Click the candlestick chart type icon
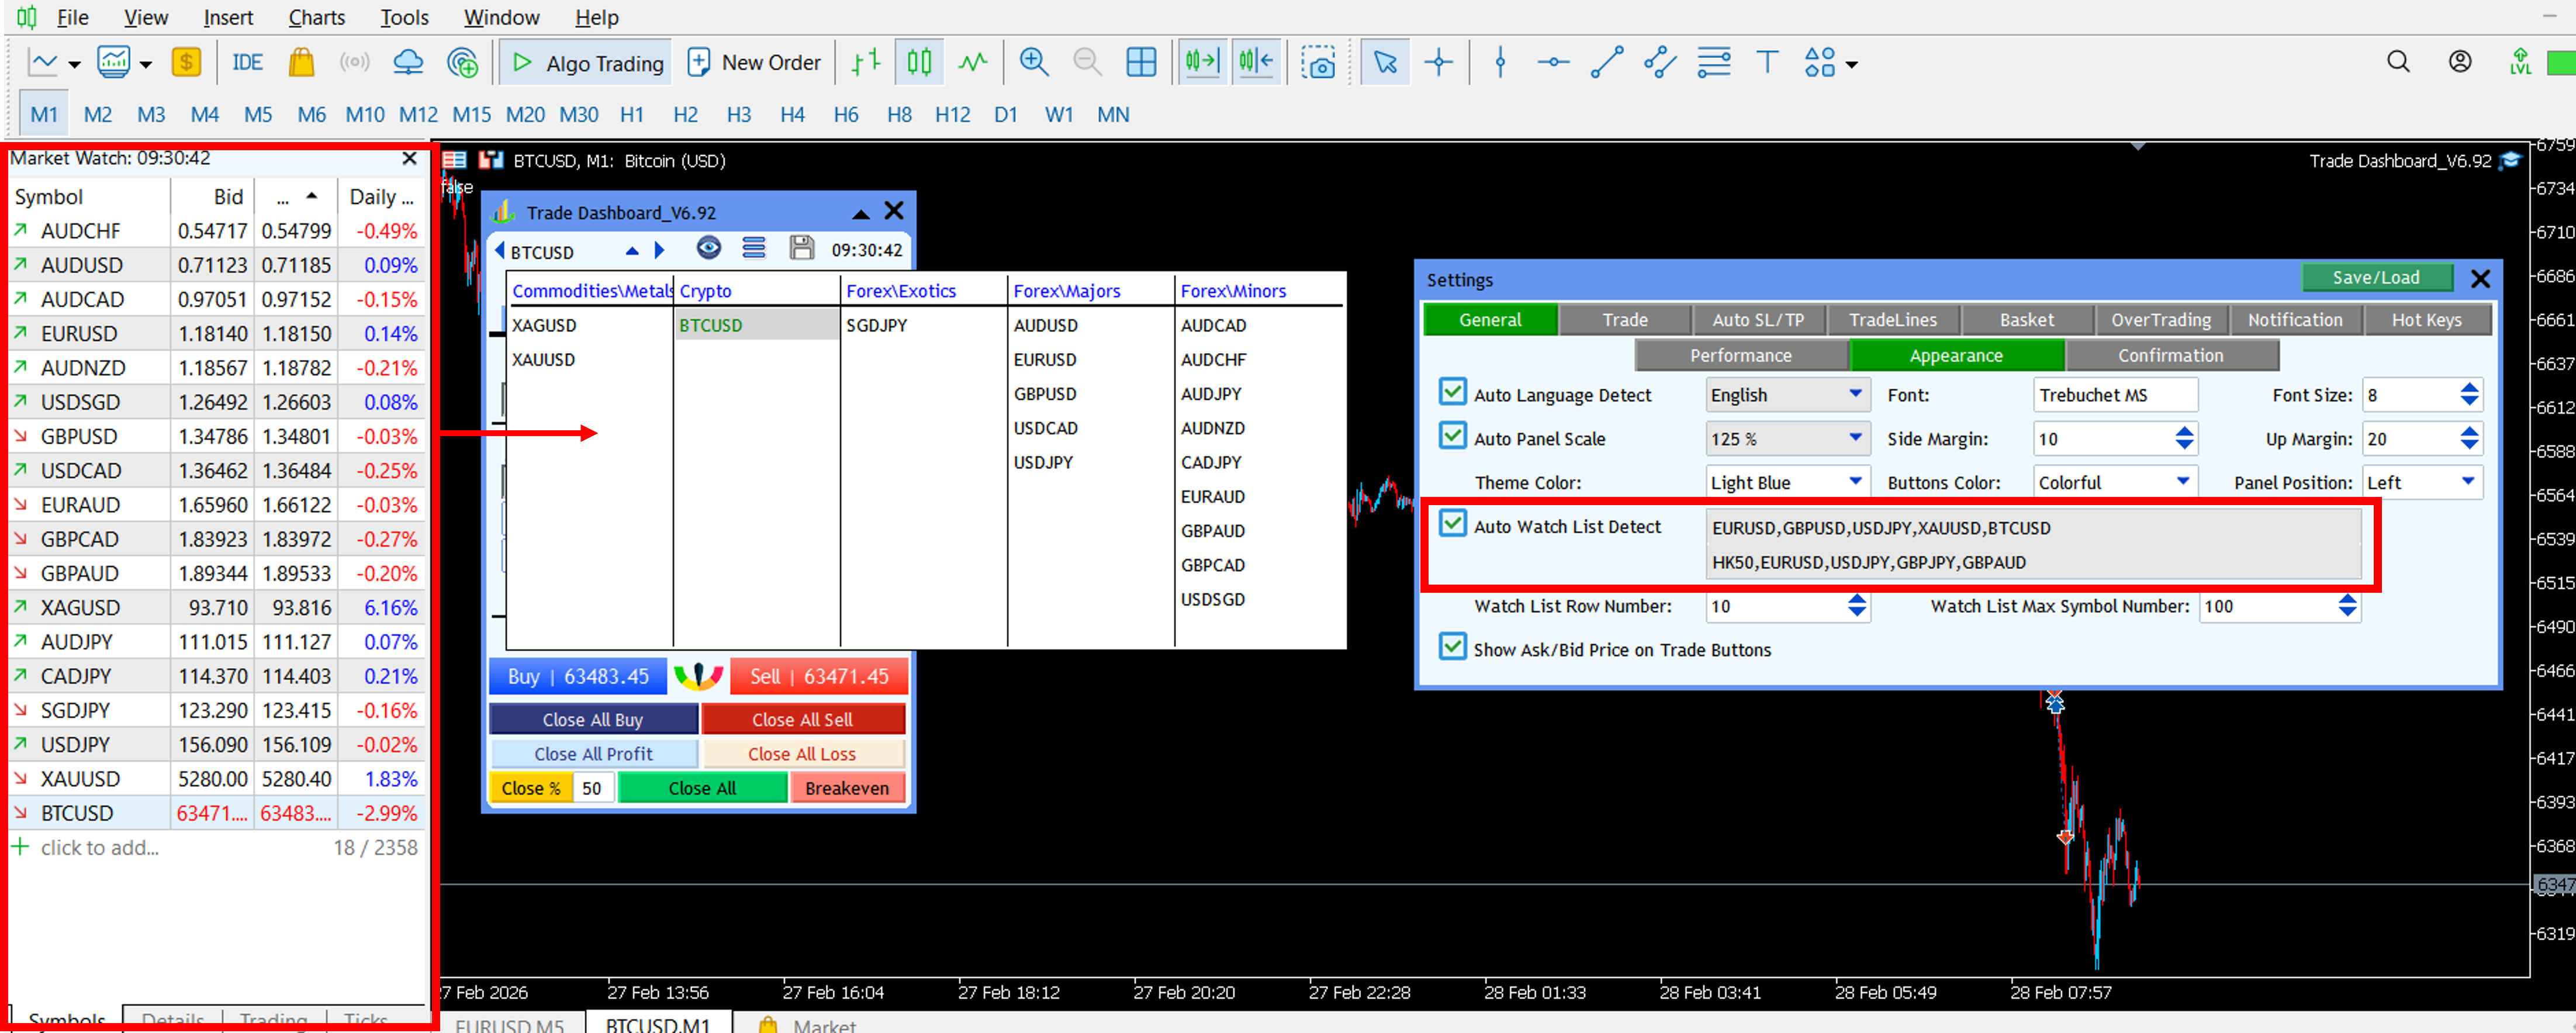This screenshot has width=2576, height=1033. (x=918, y=62)
